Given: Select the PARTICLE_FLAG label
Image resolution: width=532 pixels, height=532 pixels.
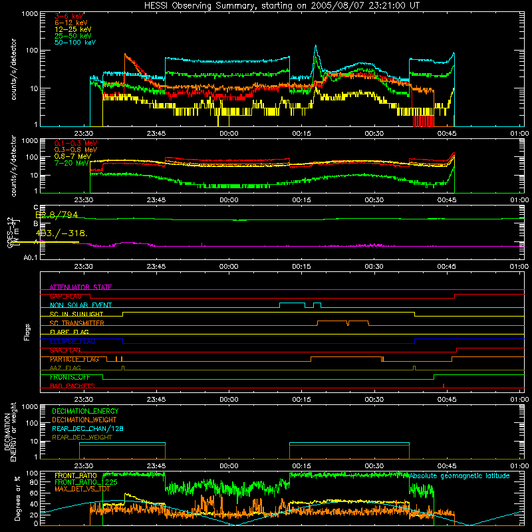Looking at the screenshot, I should coord(74,359).
